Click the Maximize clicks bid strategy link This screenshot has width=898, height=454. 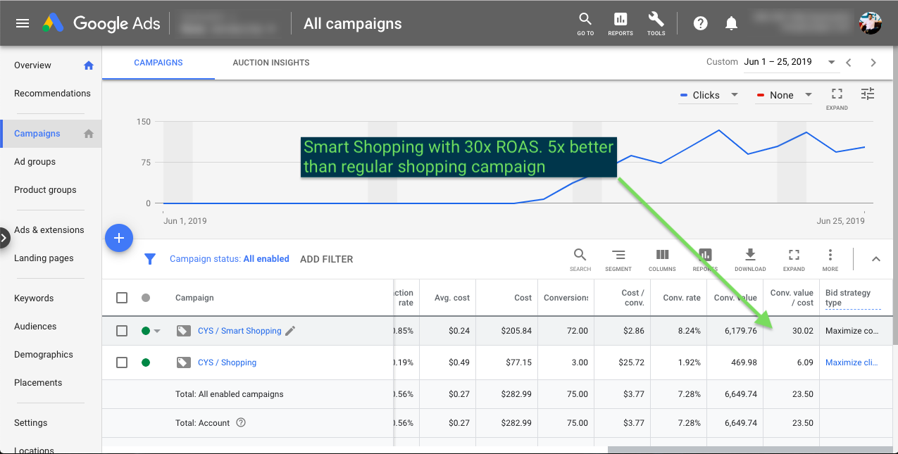(x=852, y=362)
